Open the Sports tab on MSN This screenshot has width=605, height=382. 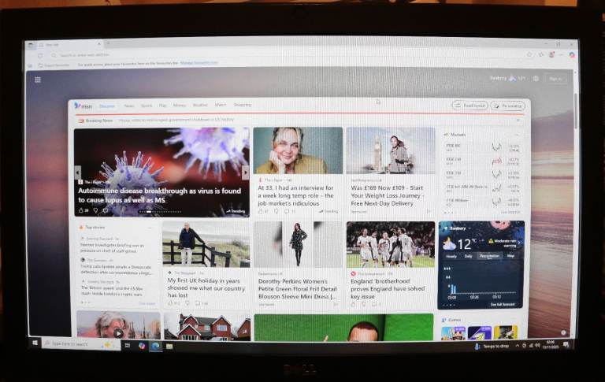pyautogui.click(x=147, y=106)
